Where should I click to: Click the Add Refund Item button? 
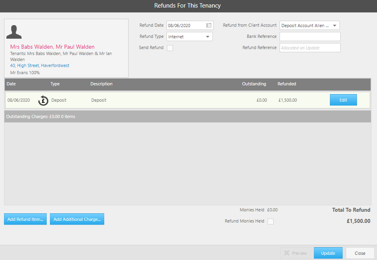pyautogui.click(x=25, y=219)
